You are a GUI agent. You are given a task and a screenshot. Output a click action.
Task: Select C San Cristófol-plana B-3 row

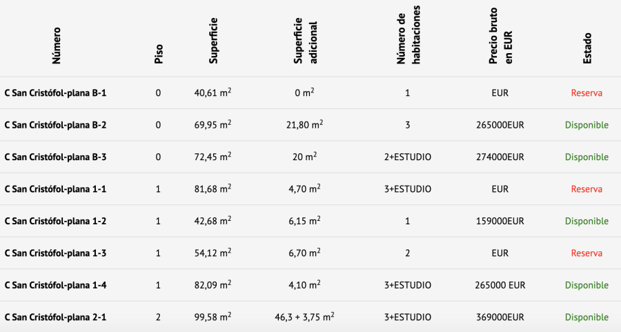pos(55,157)
